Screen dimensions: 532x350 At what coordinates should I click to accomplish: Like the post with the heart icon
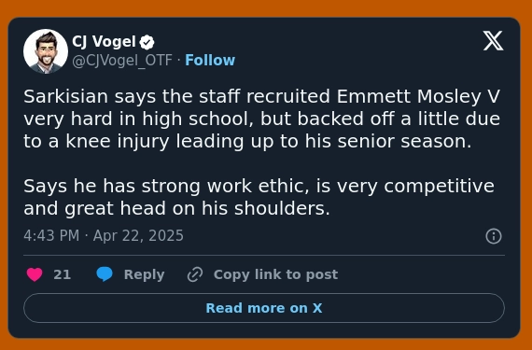point(35,274)
